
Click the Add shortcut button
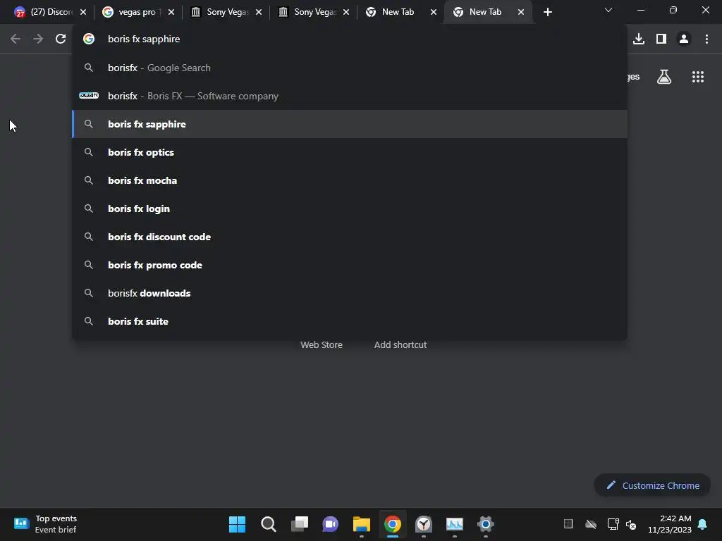400,344
